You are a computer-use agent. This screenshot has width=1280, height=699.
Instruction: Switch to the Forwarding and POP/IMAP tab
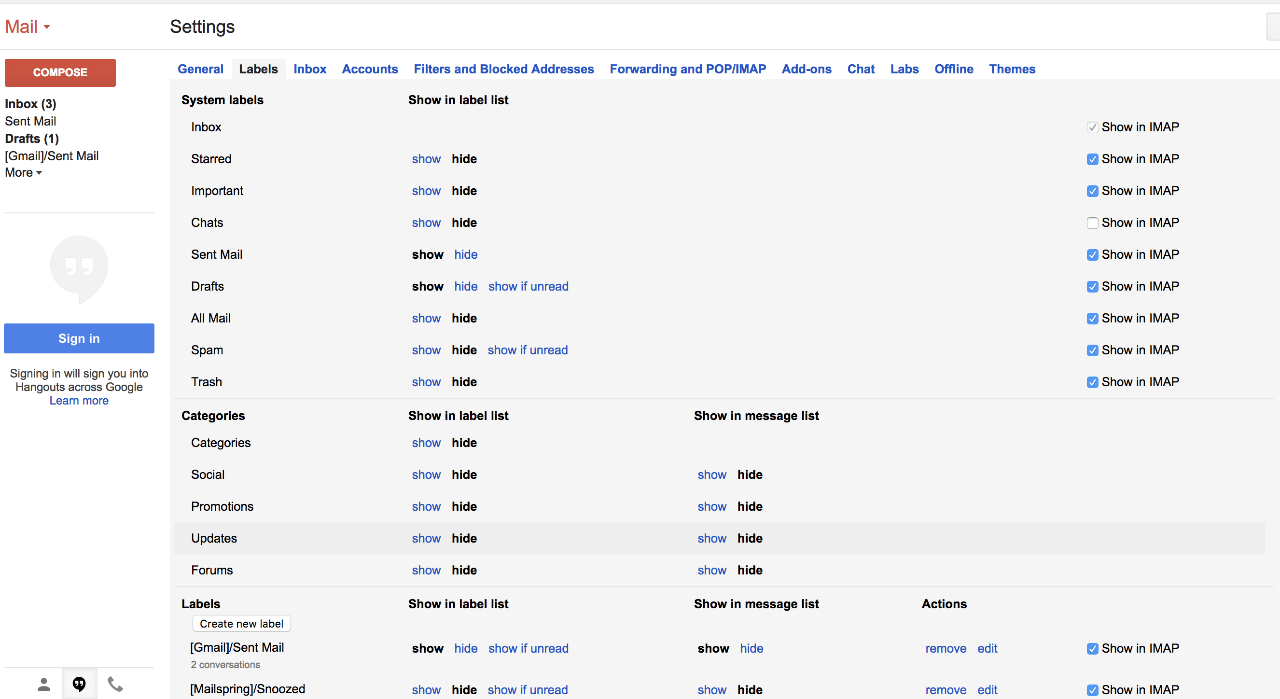[x=688, y=69]
